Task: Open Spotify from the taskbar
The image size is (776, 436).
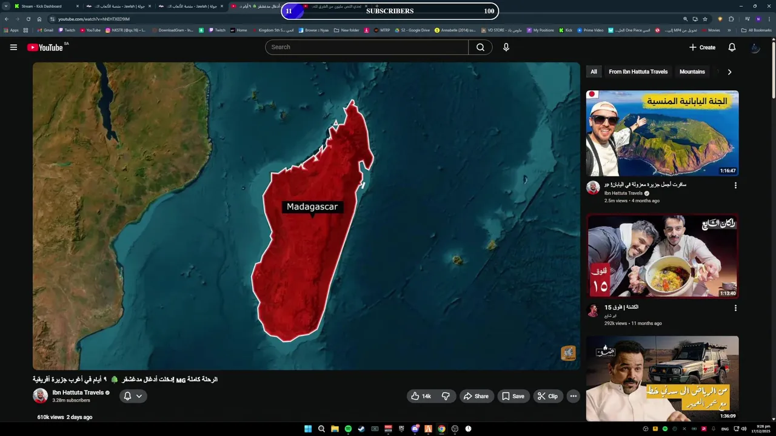Action: 348,429
